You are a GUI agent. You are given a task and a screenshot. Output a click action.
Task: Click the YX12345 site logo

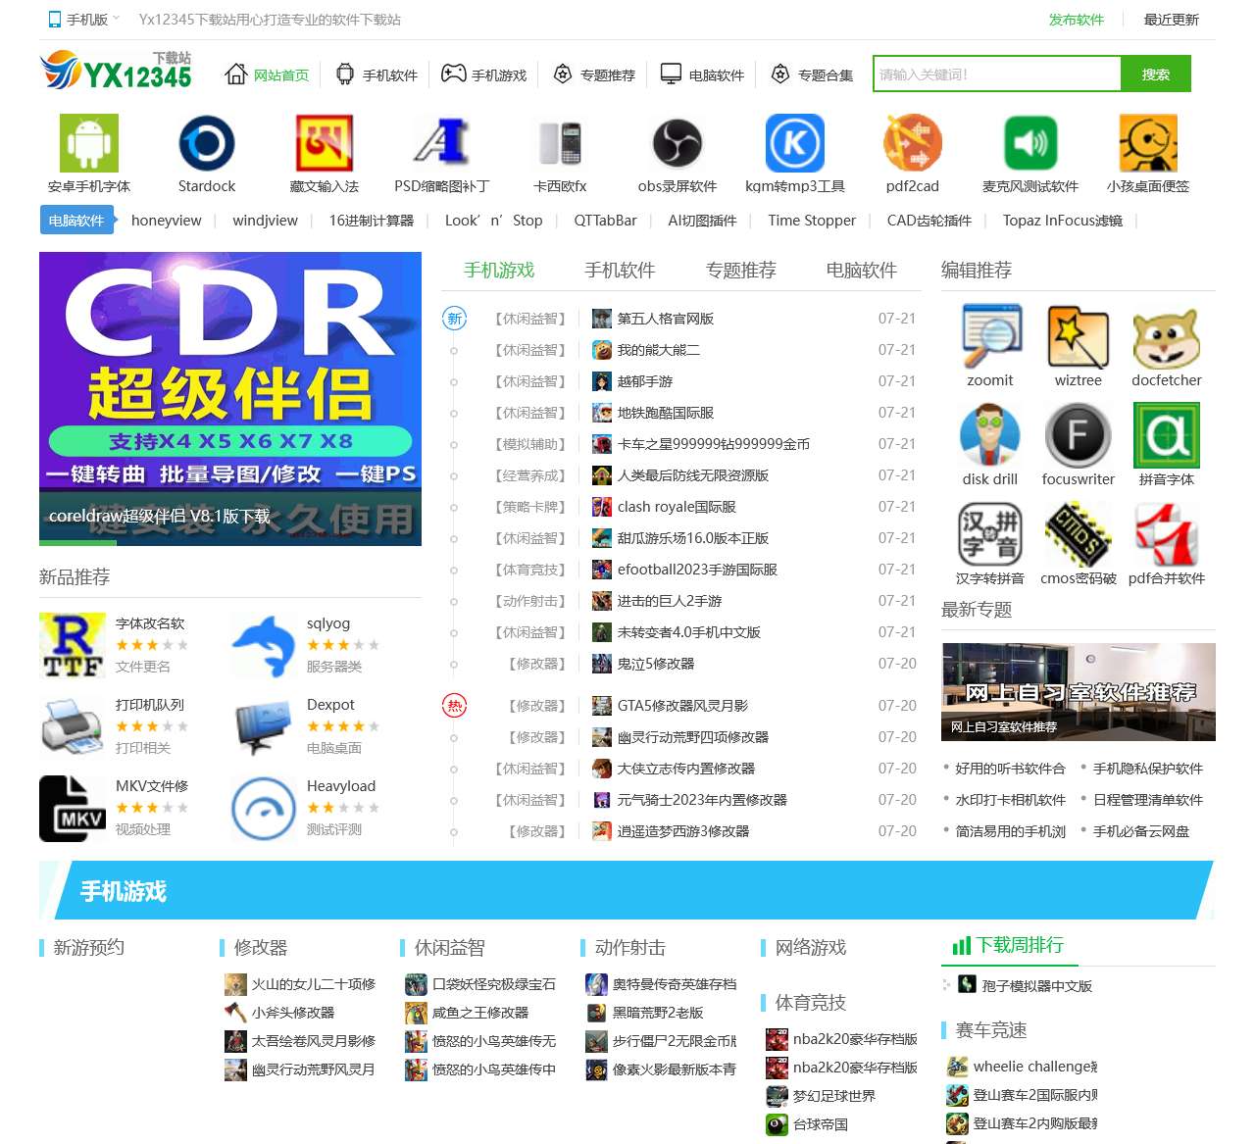pyautogui.click(x=116, y=72)
